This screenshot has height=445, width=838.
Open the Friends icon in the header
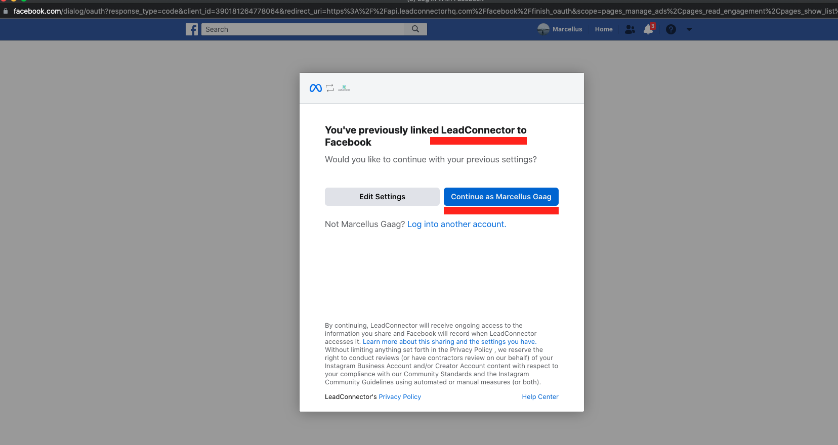pyautogui.click(x=630, y=29)
